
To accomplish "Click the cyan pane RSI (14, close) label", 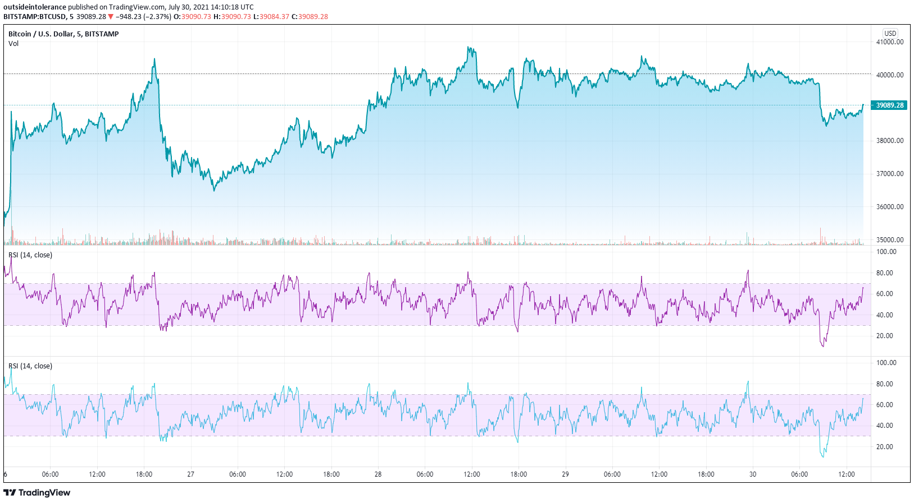I will click(x=30, y=366).
